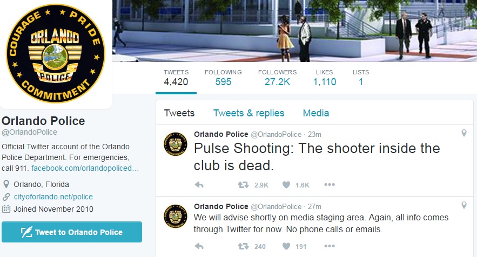
Task: Open the Media tab
Action: 316,113
